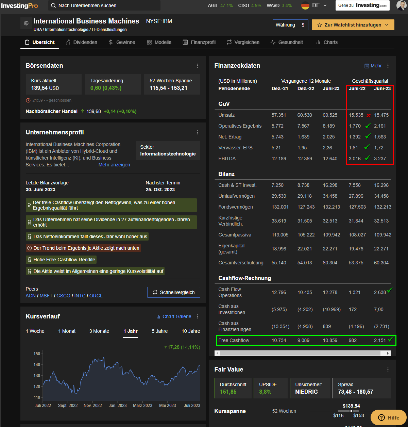Click the Umsatz row label
Viewport: 408px width, 427px height.
pyautogui.click(x=226, y=115)
